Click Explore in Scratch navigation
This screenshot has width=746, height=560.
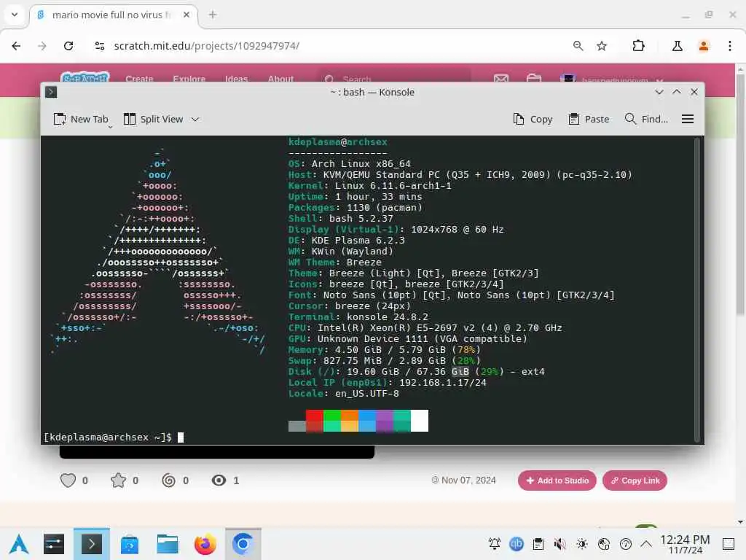point(189,79)
